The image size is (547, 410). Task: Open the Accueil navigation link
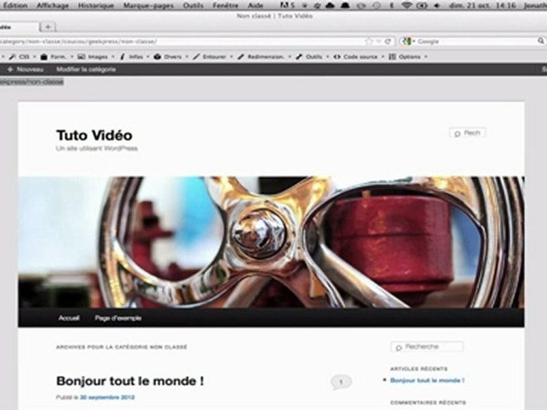click(x=69, y=318)
